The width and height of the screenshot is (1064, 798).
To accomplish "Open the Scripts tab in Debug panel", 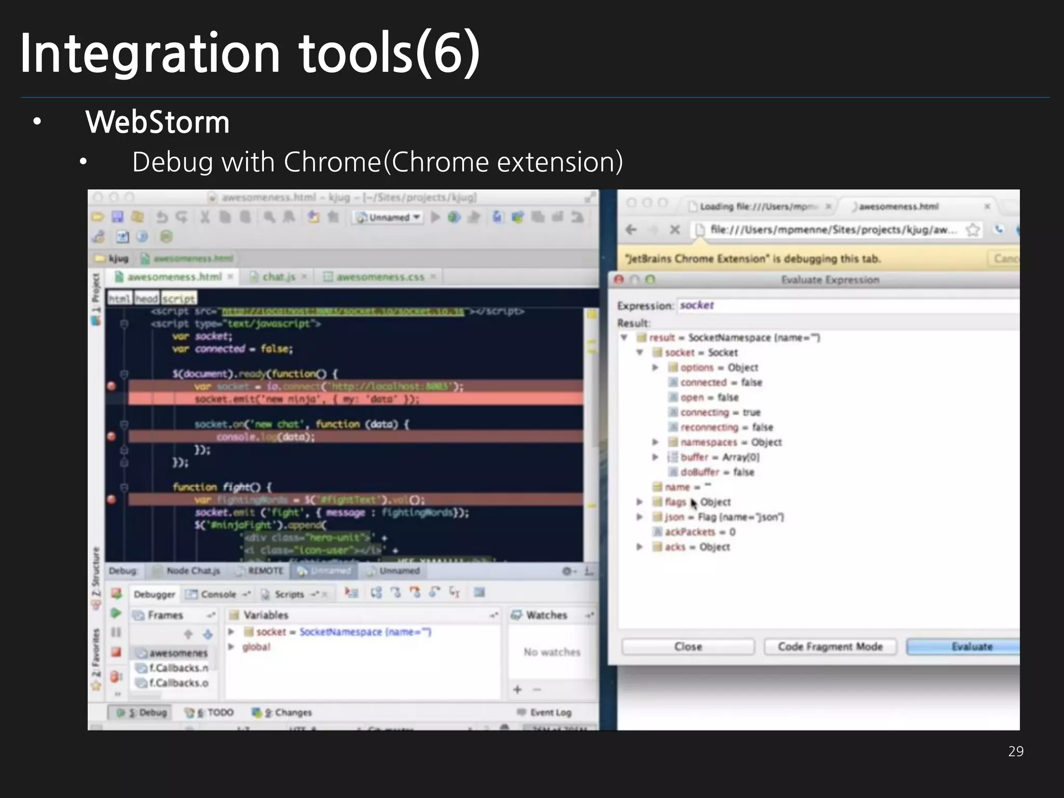I will (x=294, y=594).
